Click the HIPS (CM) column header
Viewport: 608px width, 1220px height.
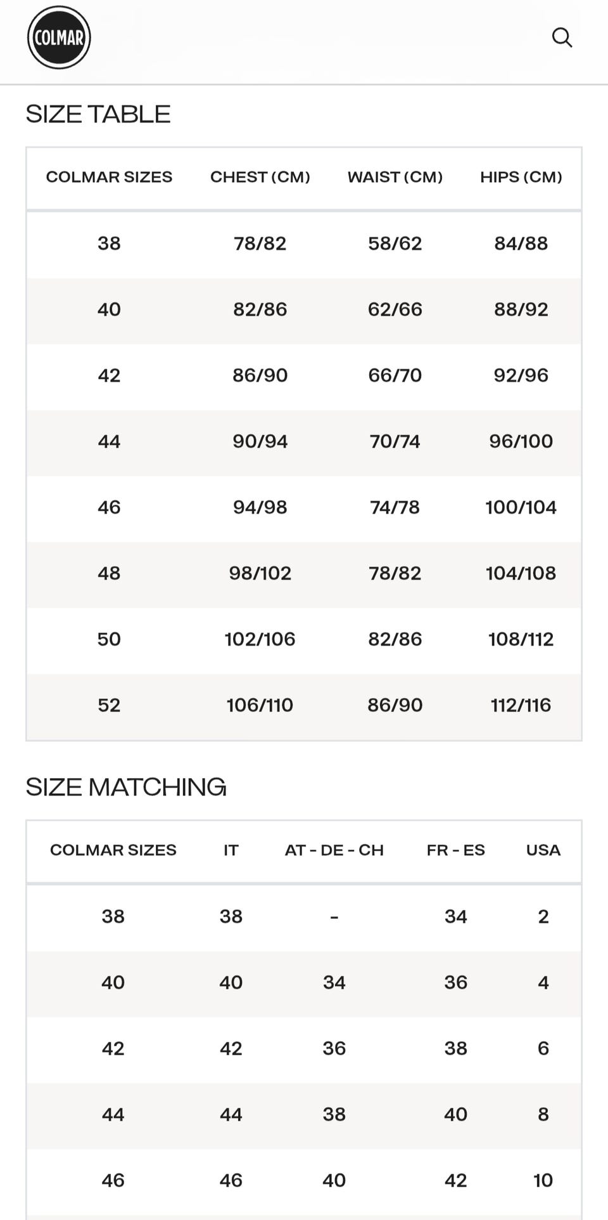point(521,177)
